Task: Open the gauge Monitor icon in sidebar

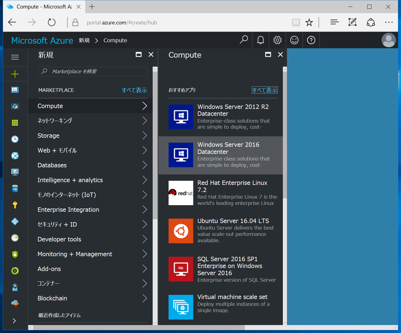Action: [x=15, y=238]
